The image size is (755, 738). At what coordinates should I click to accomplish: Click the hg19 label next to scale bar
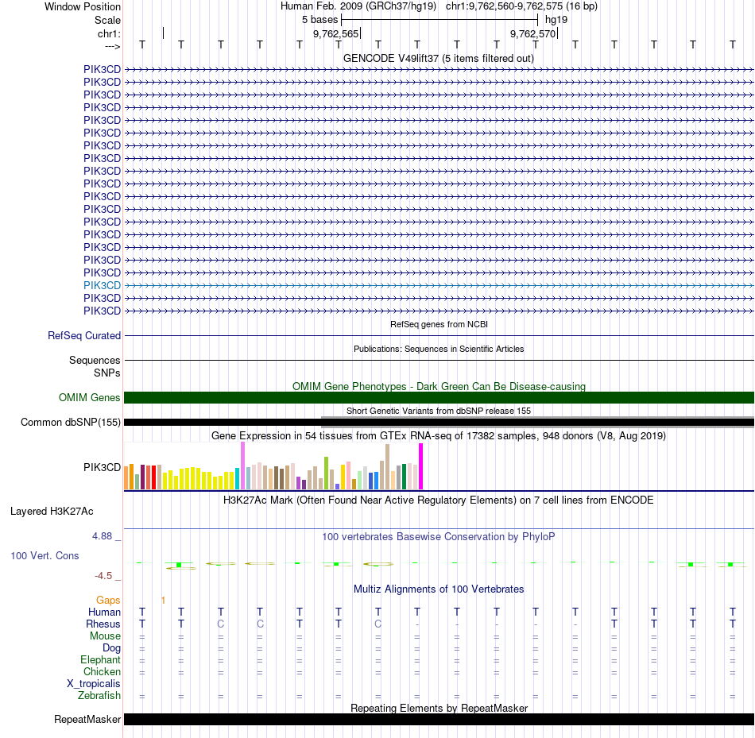point(556,20)
